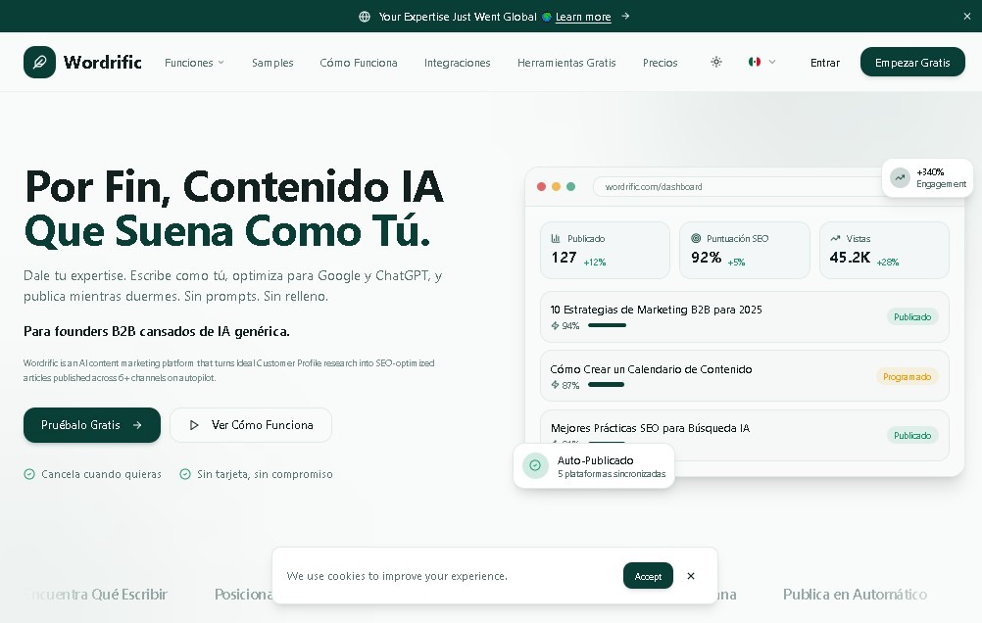Viewport: 982px width, 623px height.
Task: Click the bar chart icon beside Publicado stat
Action: (x=556, y=239)
